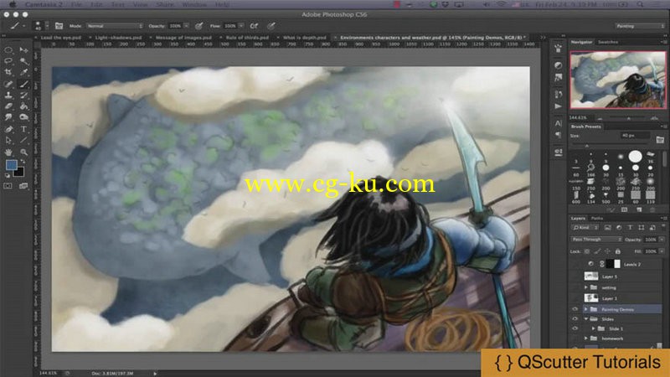Adjust the Navigator zoom slider

627,118
